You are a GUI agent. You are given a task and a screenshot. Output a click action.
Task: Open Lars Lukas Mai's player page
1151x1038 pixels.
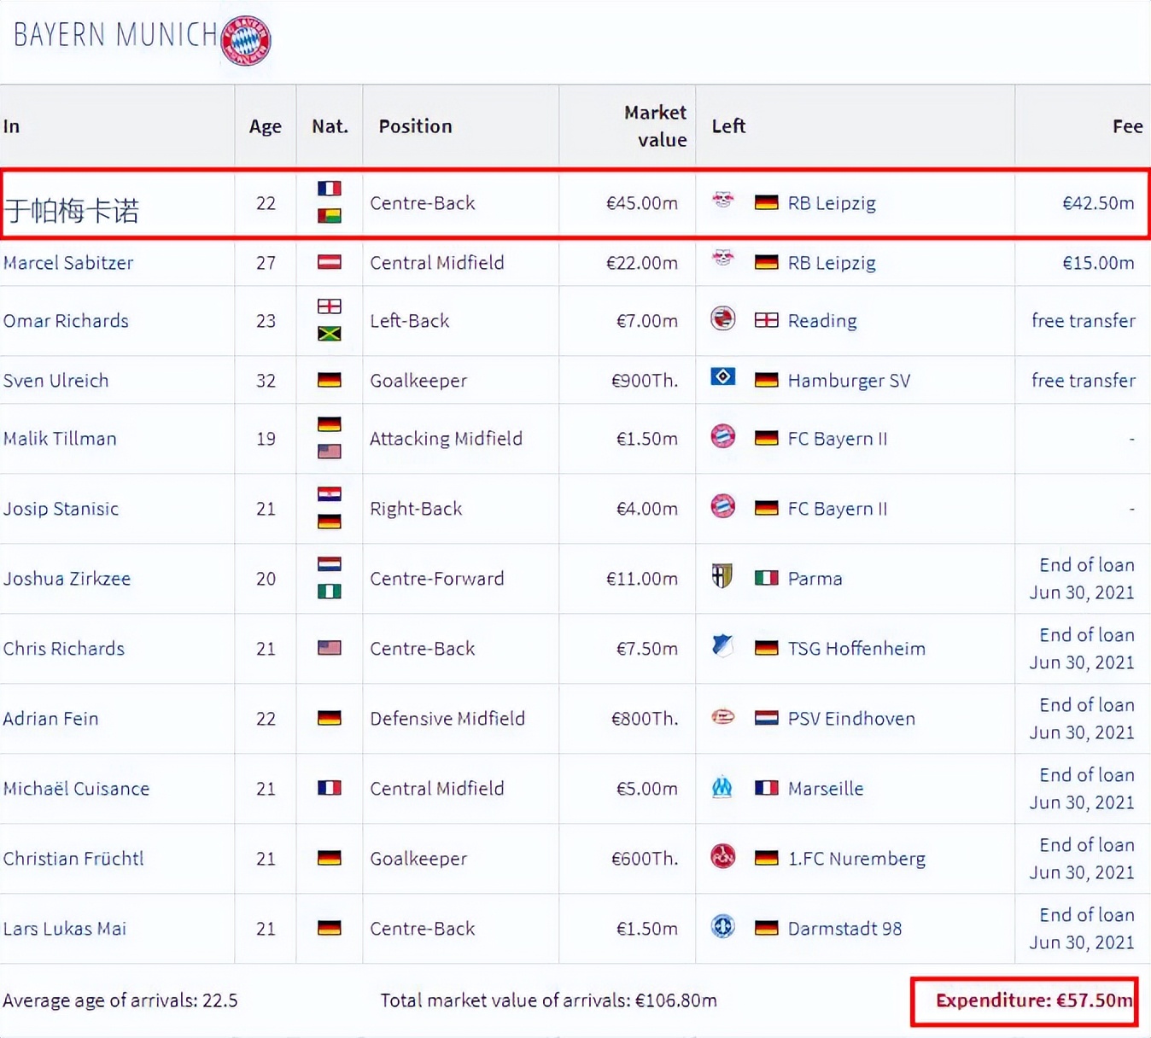[65, 929]
